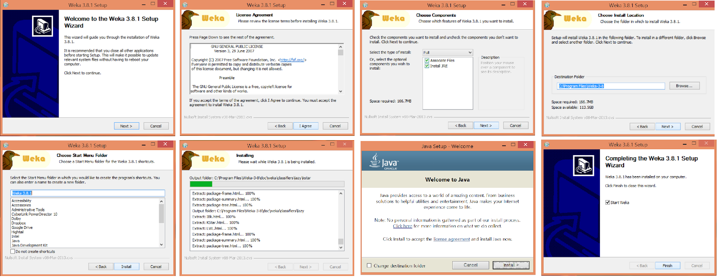
Task: Cancel the Choose Components window
Action: (516, 125)
